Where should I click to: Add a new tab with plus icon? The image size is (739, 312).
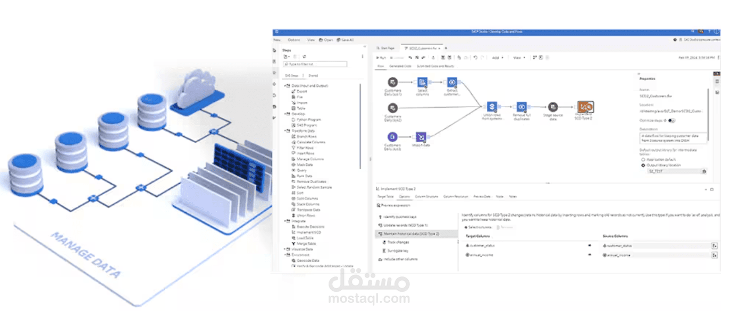click(446, 48)
